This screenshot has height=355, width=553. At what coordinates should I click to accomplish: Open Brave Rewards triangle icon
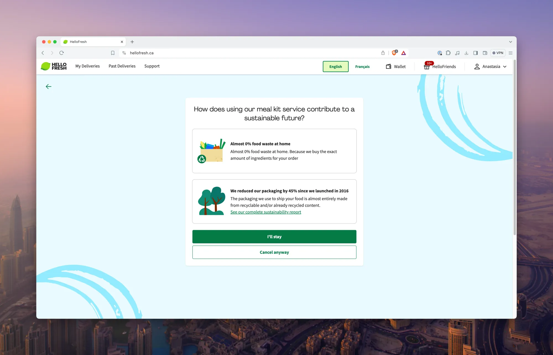point(404,53)
